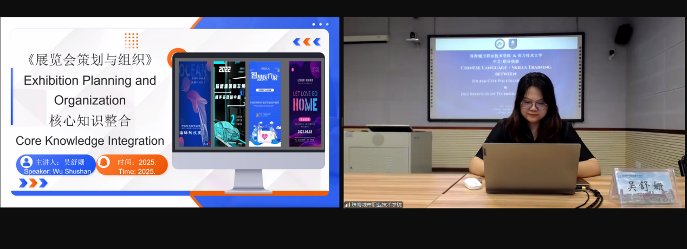Open the Ocean exhibition poster thumbnail

(x=194, y=104)
